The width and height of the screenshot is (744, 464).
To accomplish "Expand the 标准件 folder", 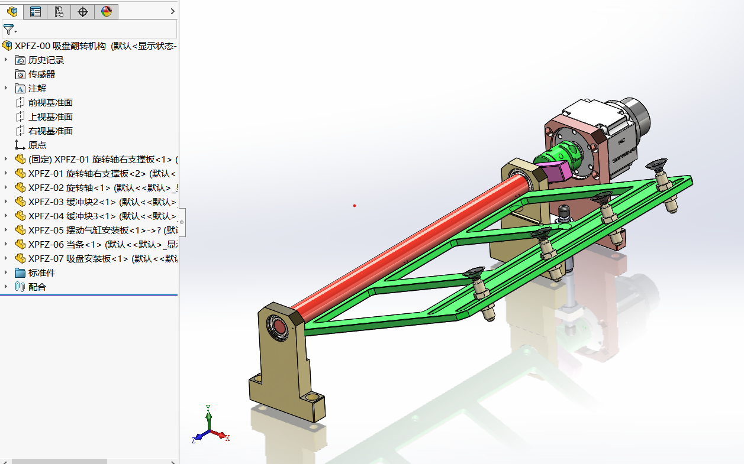I will pos(7,272).
